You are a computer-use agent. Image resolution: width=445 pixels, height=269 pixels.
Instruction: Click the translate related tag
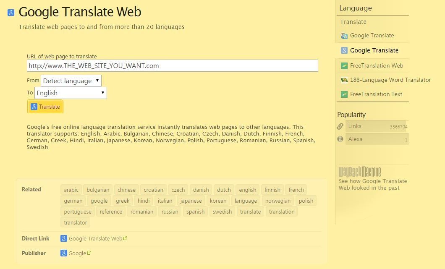(x=250, y=212)
